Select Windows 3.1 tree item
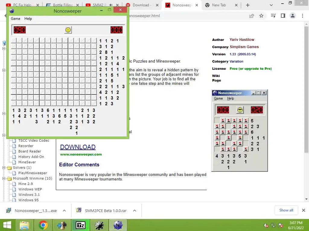309x231 pixels. click(29, 195)
